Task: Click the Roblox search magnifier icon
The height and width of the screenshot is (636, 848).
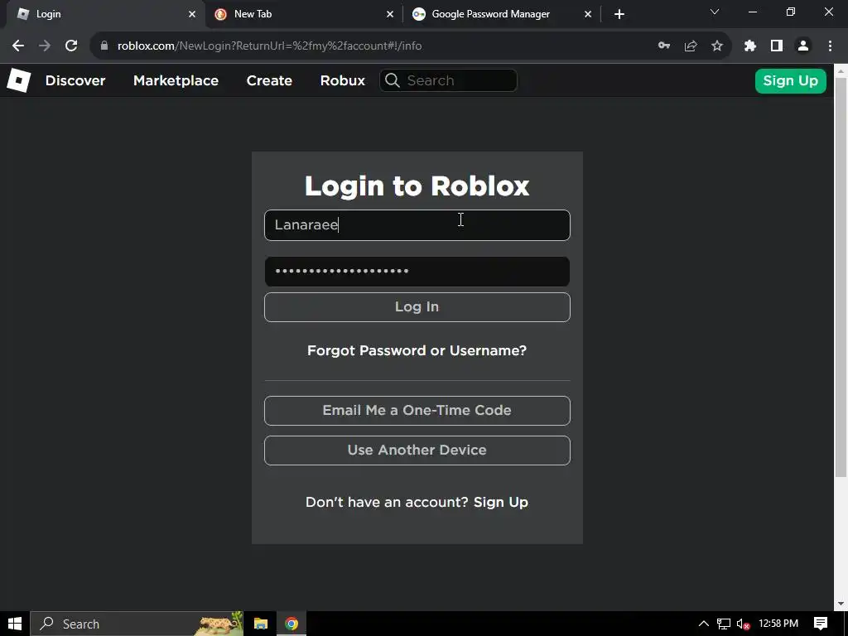Action: (x=393, y=80)
